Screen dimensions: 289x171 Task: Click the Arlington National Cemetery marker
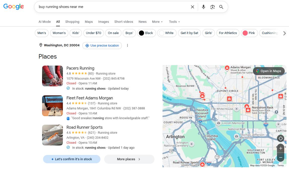click(192, 144)
